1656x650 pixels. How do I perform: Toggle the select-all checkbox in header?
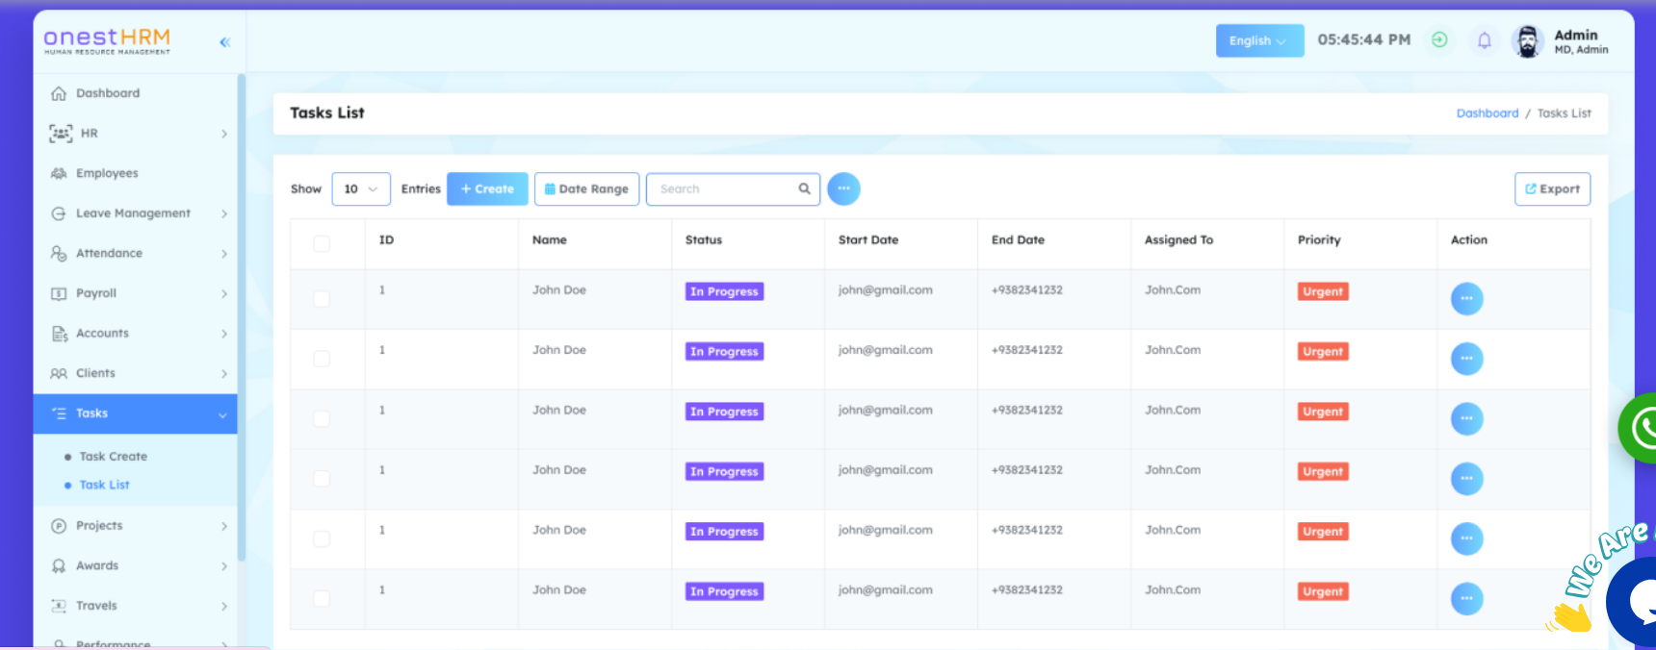322,243
